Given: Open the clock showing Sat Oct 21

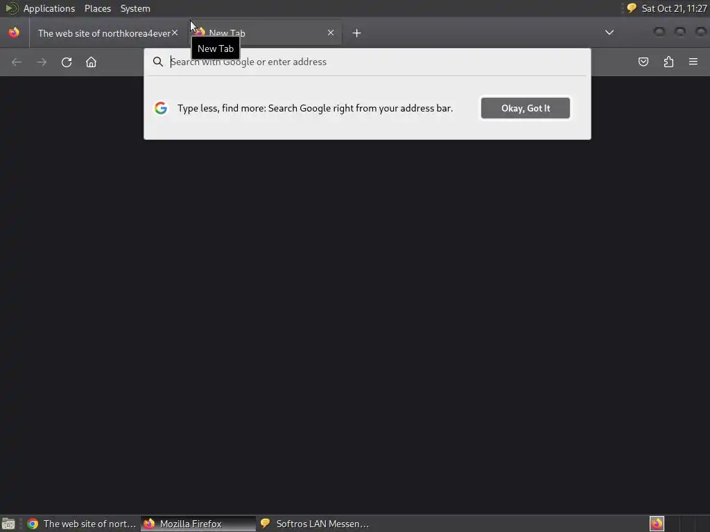Looking at the screenshot, I should click(x=674, y=8).
